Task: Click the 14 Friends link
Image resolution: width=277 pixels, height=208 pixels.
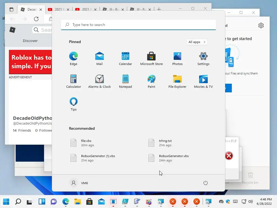Action: pyautogui.click(x=22, y=130)
